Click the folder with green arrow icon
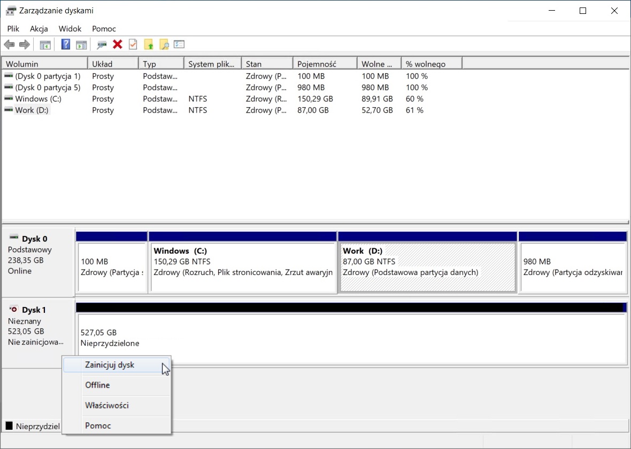The width and height of the screenshot is (631, 449). click(149, 45)
